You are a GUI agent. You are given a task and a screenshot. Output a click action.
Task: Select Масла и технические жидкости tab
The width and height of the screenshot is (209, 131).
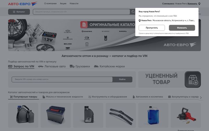(63, 97)
